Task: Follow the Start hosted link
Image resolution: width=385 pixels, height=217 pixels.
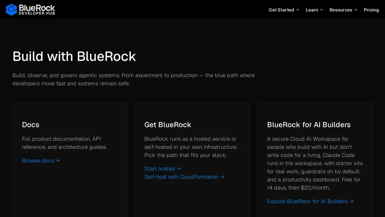Action: pos(162,168)
